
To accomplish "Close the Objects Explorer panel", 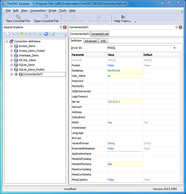I will 65,27.
